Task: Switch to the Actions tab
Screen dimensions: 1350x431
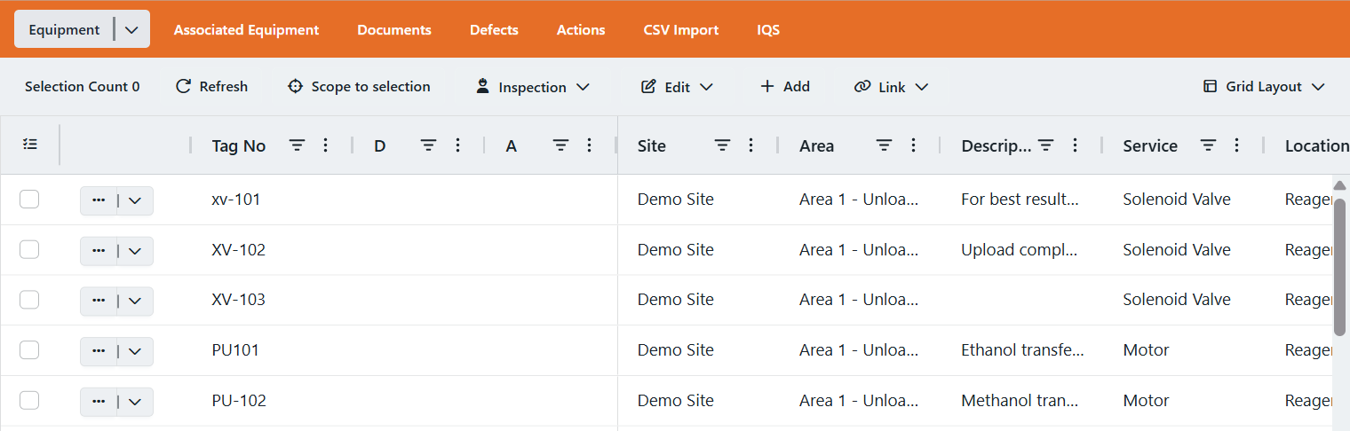Action: [581, 29]
